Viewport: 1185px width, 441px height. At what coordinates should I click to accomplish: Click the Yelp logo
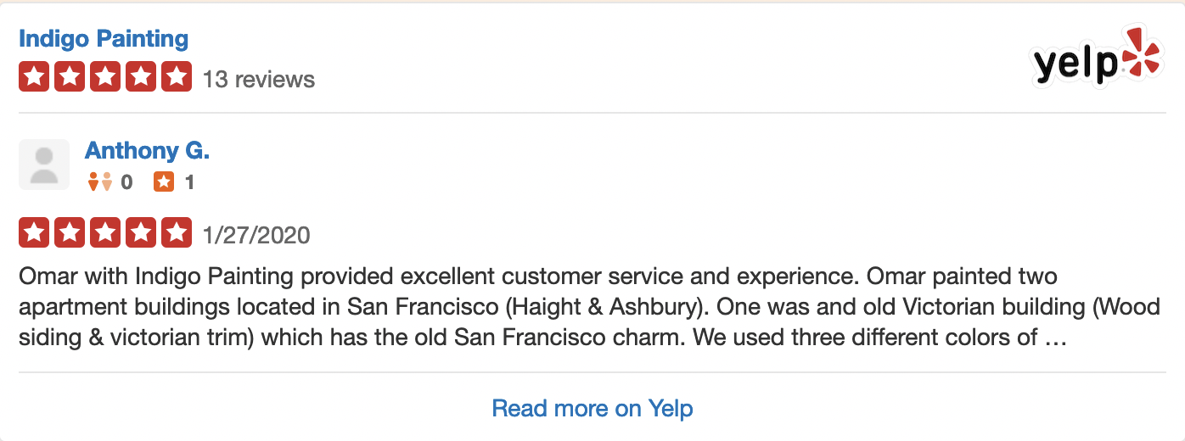[1098, 57]
